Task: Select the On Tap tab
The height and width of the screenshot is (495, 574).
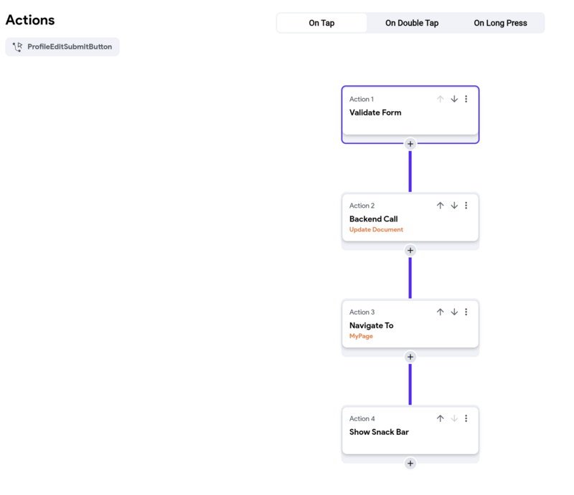Action: pyautogui.click(x=321, y=22)
